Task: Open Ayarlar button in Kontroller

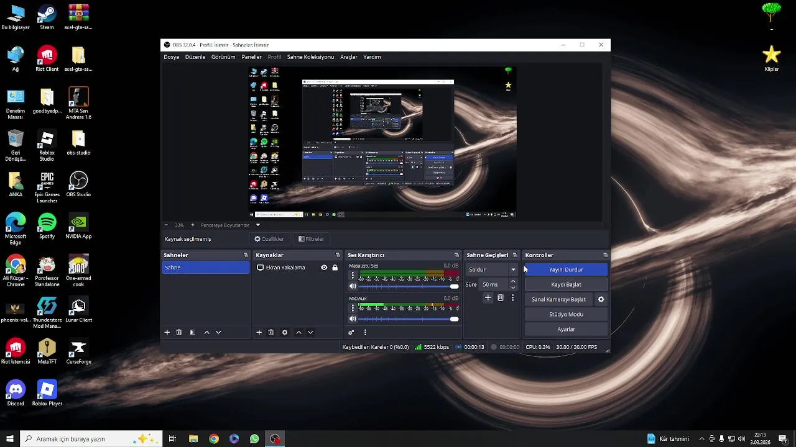Action: (566, 329)
